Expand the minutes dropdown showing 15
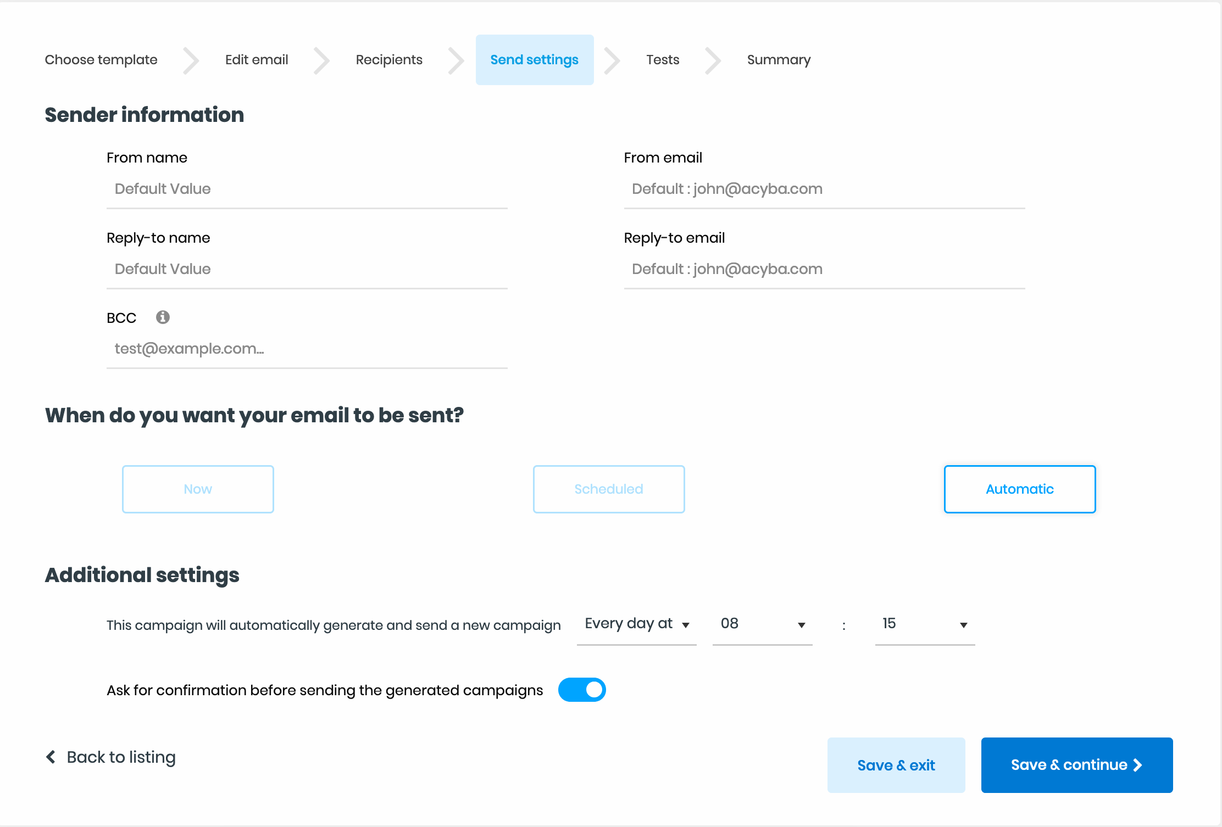Screen dimensions: 1222x827 (x=925, y=624)
